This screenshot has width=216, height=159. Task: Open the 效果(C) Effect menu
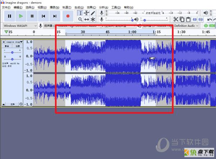(x=91, y=8)
